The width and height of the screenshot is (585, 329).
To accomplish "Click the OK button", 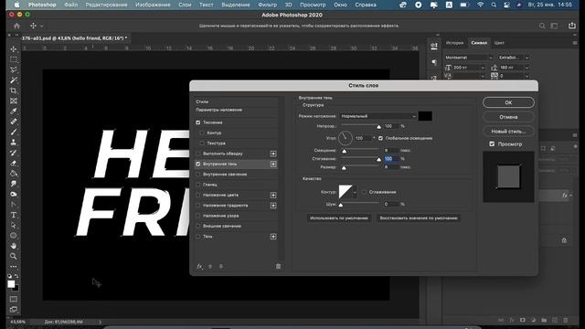I will pos(508,102).
